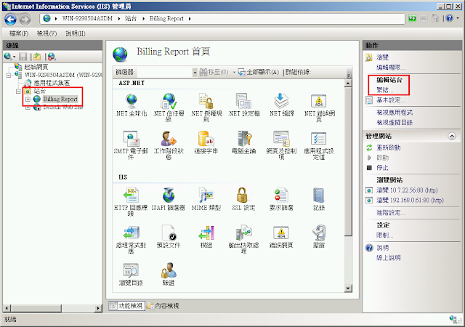465x327 pixels.
Task: Click the 檢視應用程式 link
Action: click(x=395, y=113)
